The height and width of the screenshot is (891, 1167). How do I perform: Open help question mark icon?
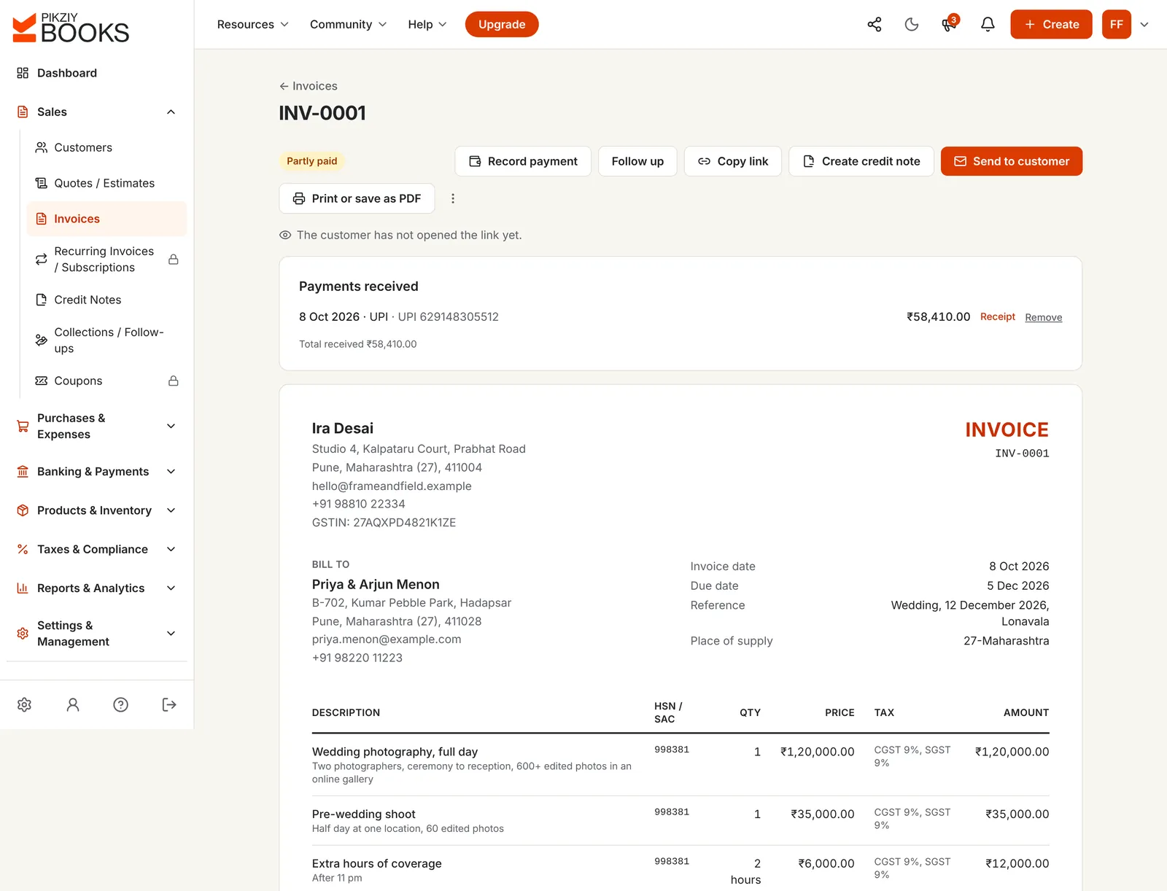[121, 704]
